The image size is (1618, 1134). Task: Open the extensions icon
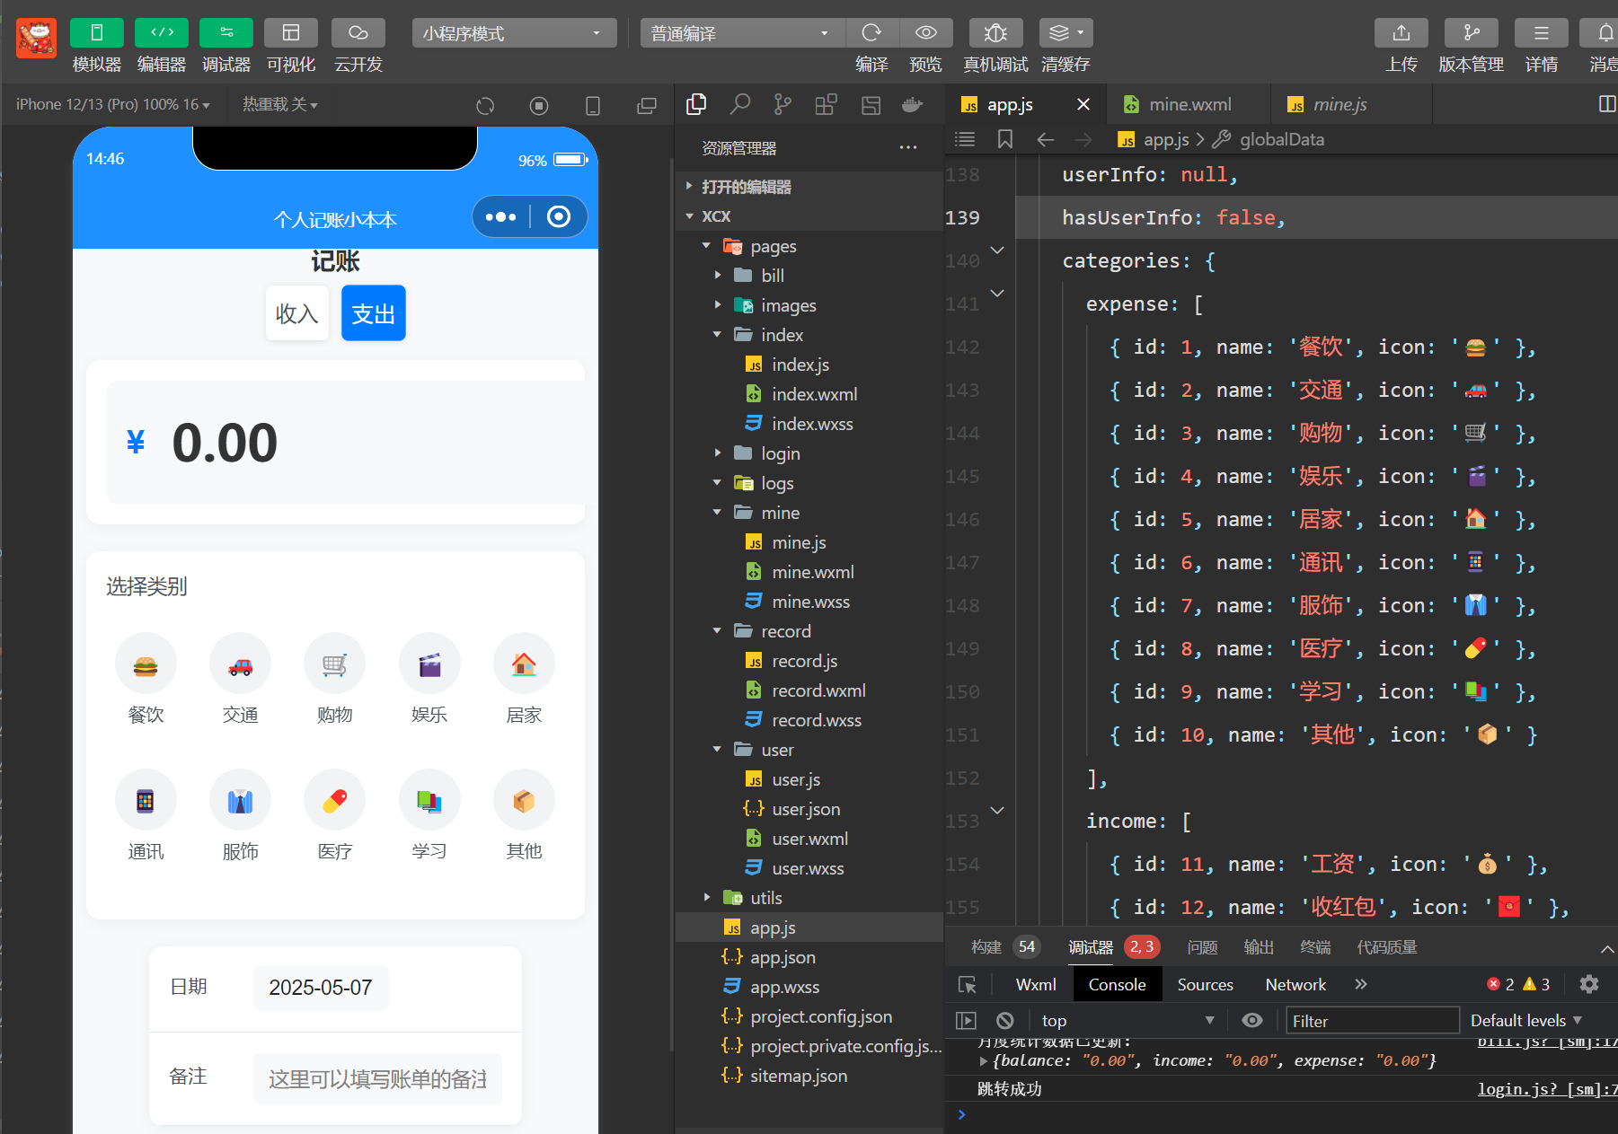(x=826, y=105)
